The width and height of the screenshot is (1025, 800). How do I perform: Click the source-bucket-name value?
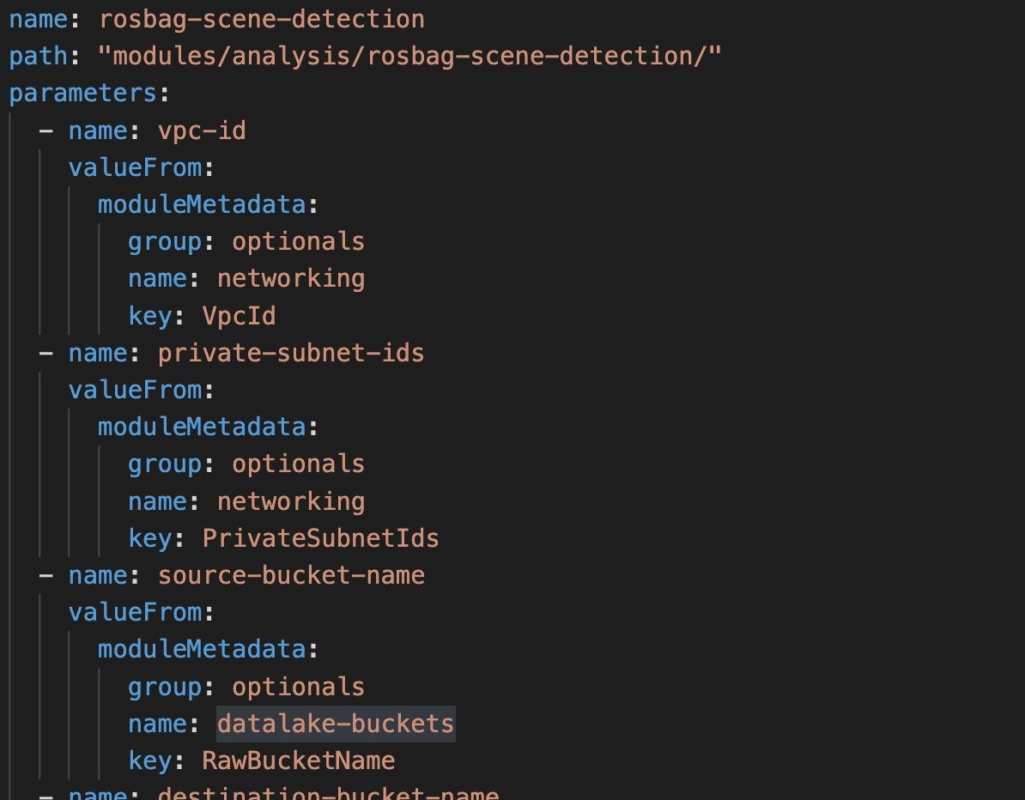[291, 575]
